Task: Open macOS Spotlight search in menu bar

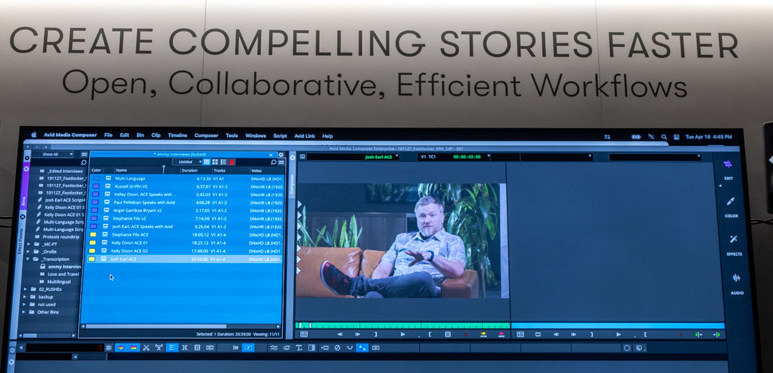Action: 664,136
